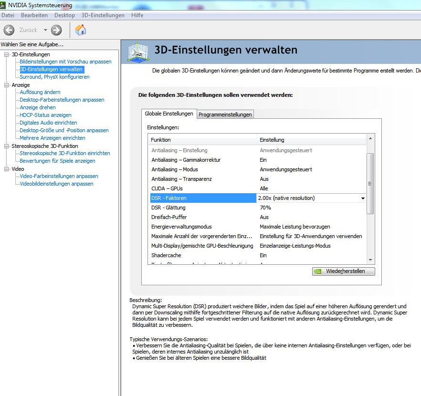The width and height of the screenshot is (421, 396).
Task: Select the CUDA – GPUs row
Action: coord(257,188)
